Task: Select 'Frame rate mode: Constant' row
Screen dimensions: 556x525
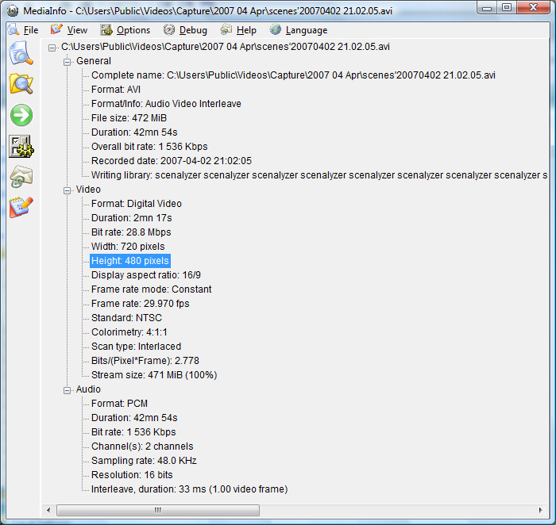Action: 152,289
